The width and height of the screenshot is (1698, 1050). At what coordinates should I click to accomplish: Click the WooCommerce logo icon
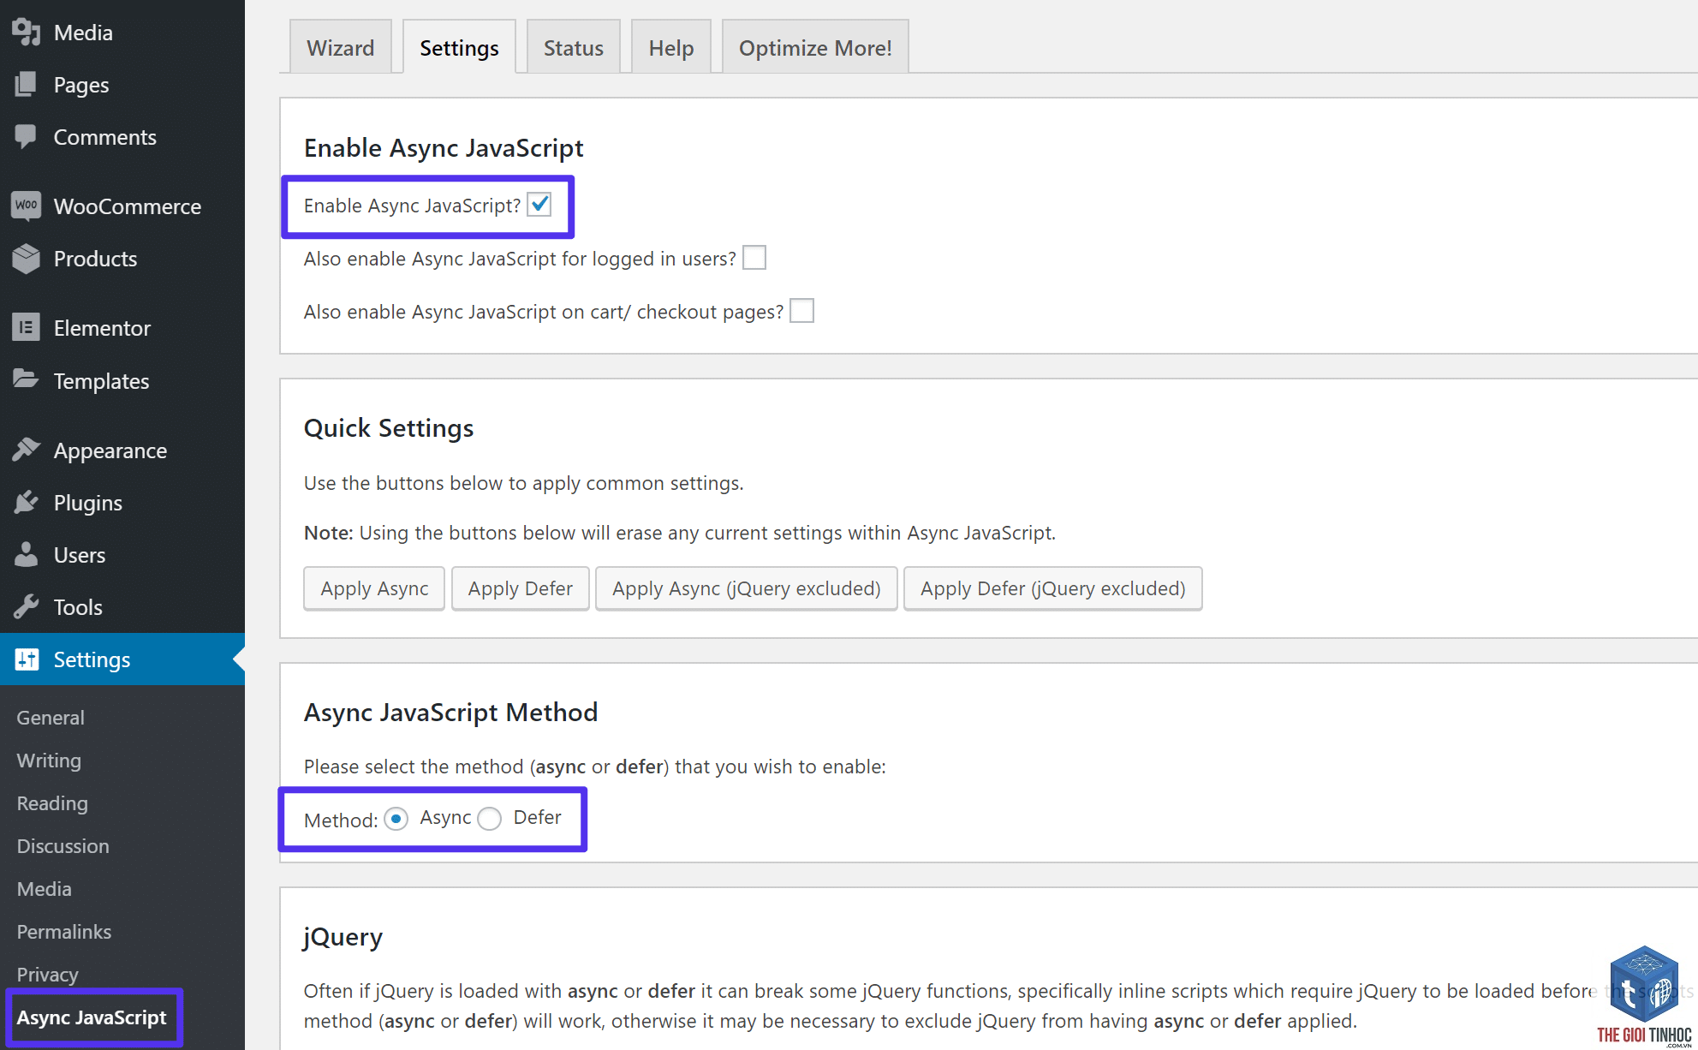point(27,206)
